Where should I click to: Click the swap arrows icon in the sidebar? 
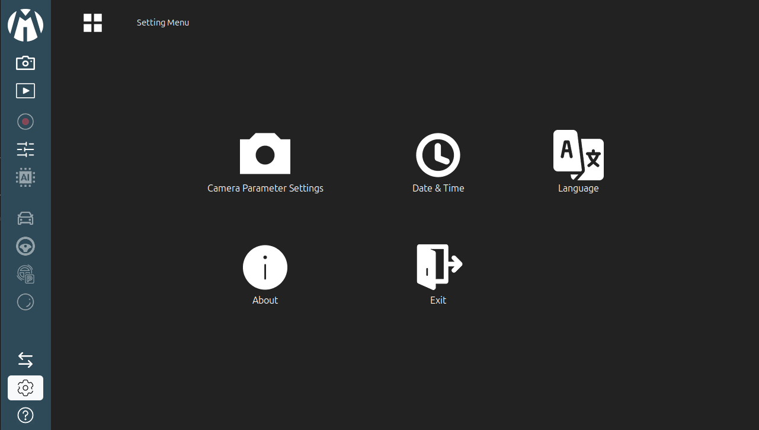(25, 359)
